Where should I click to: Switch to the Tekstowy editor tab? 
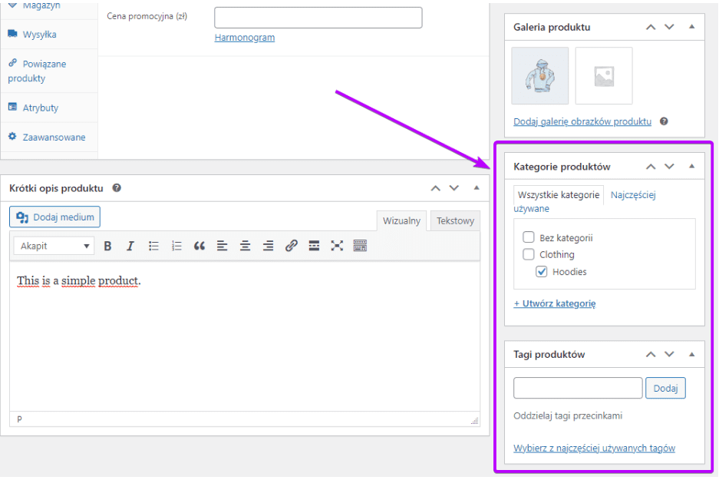455,221
